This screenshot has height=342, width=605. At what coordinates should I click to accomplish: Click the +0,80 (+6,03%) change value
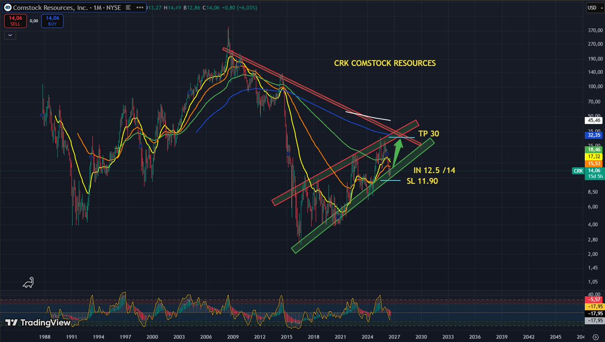tap(240, 8)
